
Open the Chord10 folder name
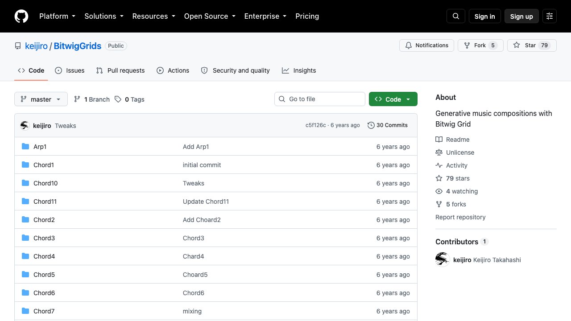[46, 183]
